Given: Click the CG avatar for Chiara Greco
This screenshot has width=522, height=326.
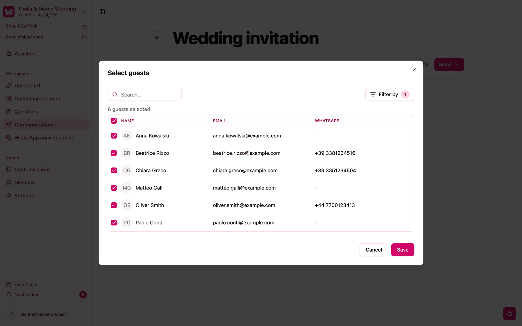Looking at the screenshot, I should (x=127, y=170).
